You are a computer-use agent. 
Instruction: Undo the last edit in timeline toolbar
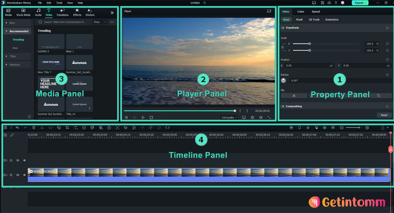(17, 128)
